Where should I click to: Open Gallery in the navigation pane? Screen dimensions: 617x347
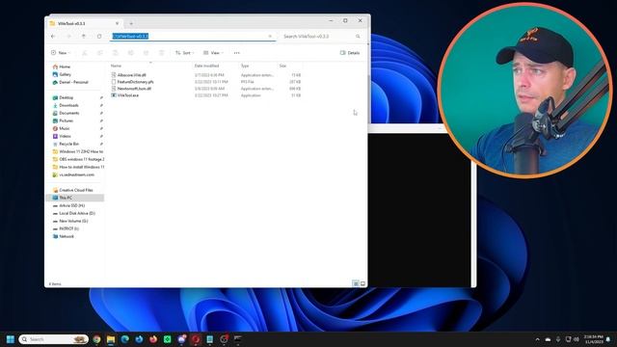pyautogui.click(x=65, y=74)
